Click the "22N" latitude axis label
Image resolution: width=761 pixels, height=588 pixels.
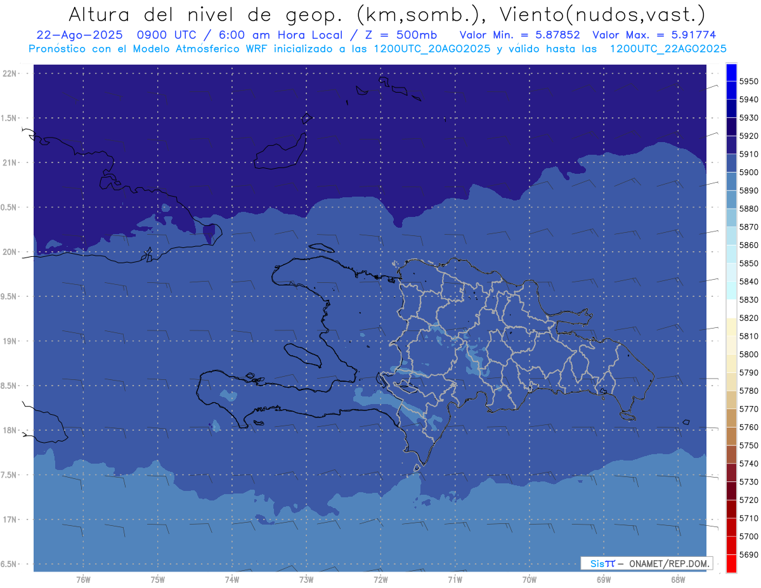pyautogui.click(x=9, y=74)
